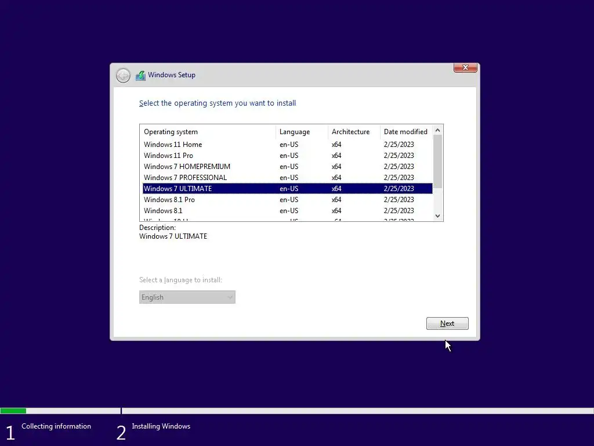
Task: Click the list scroll-up arrow
Action: pyautogui.click(x=437, y=130)
